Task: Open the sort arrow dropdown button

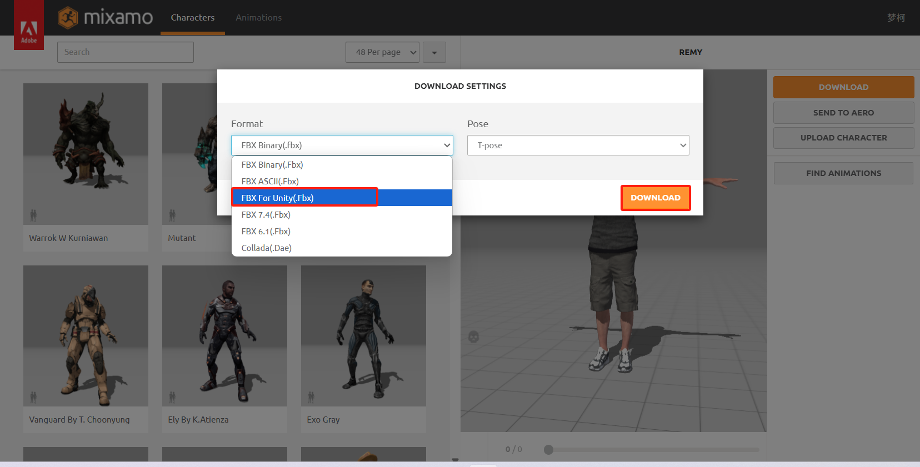Action: pos(434,52)
